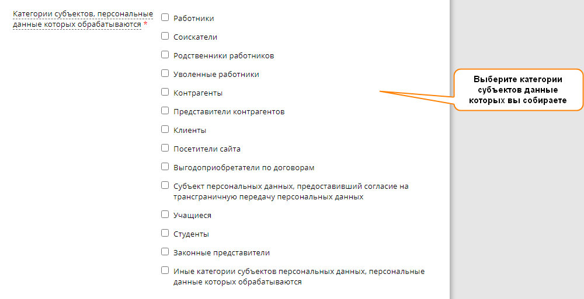Mark the 'Клиенты' checkbox
The height and width of the screenshot is (299, 584).
point(165,130)
